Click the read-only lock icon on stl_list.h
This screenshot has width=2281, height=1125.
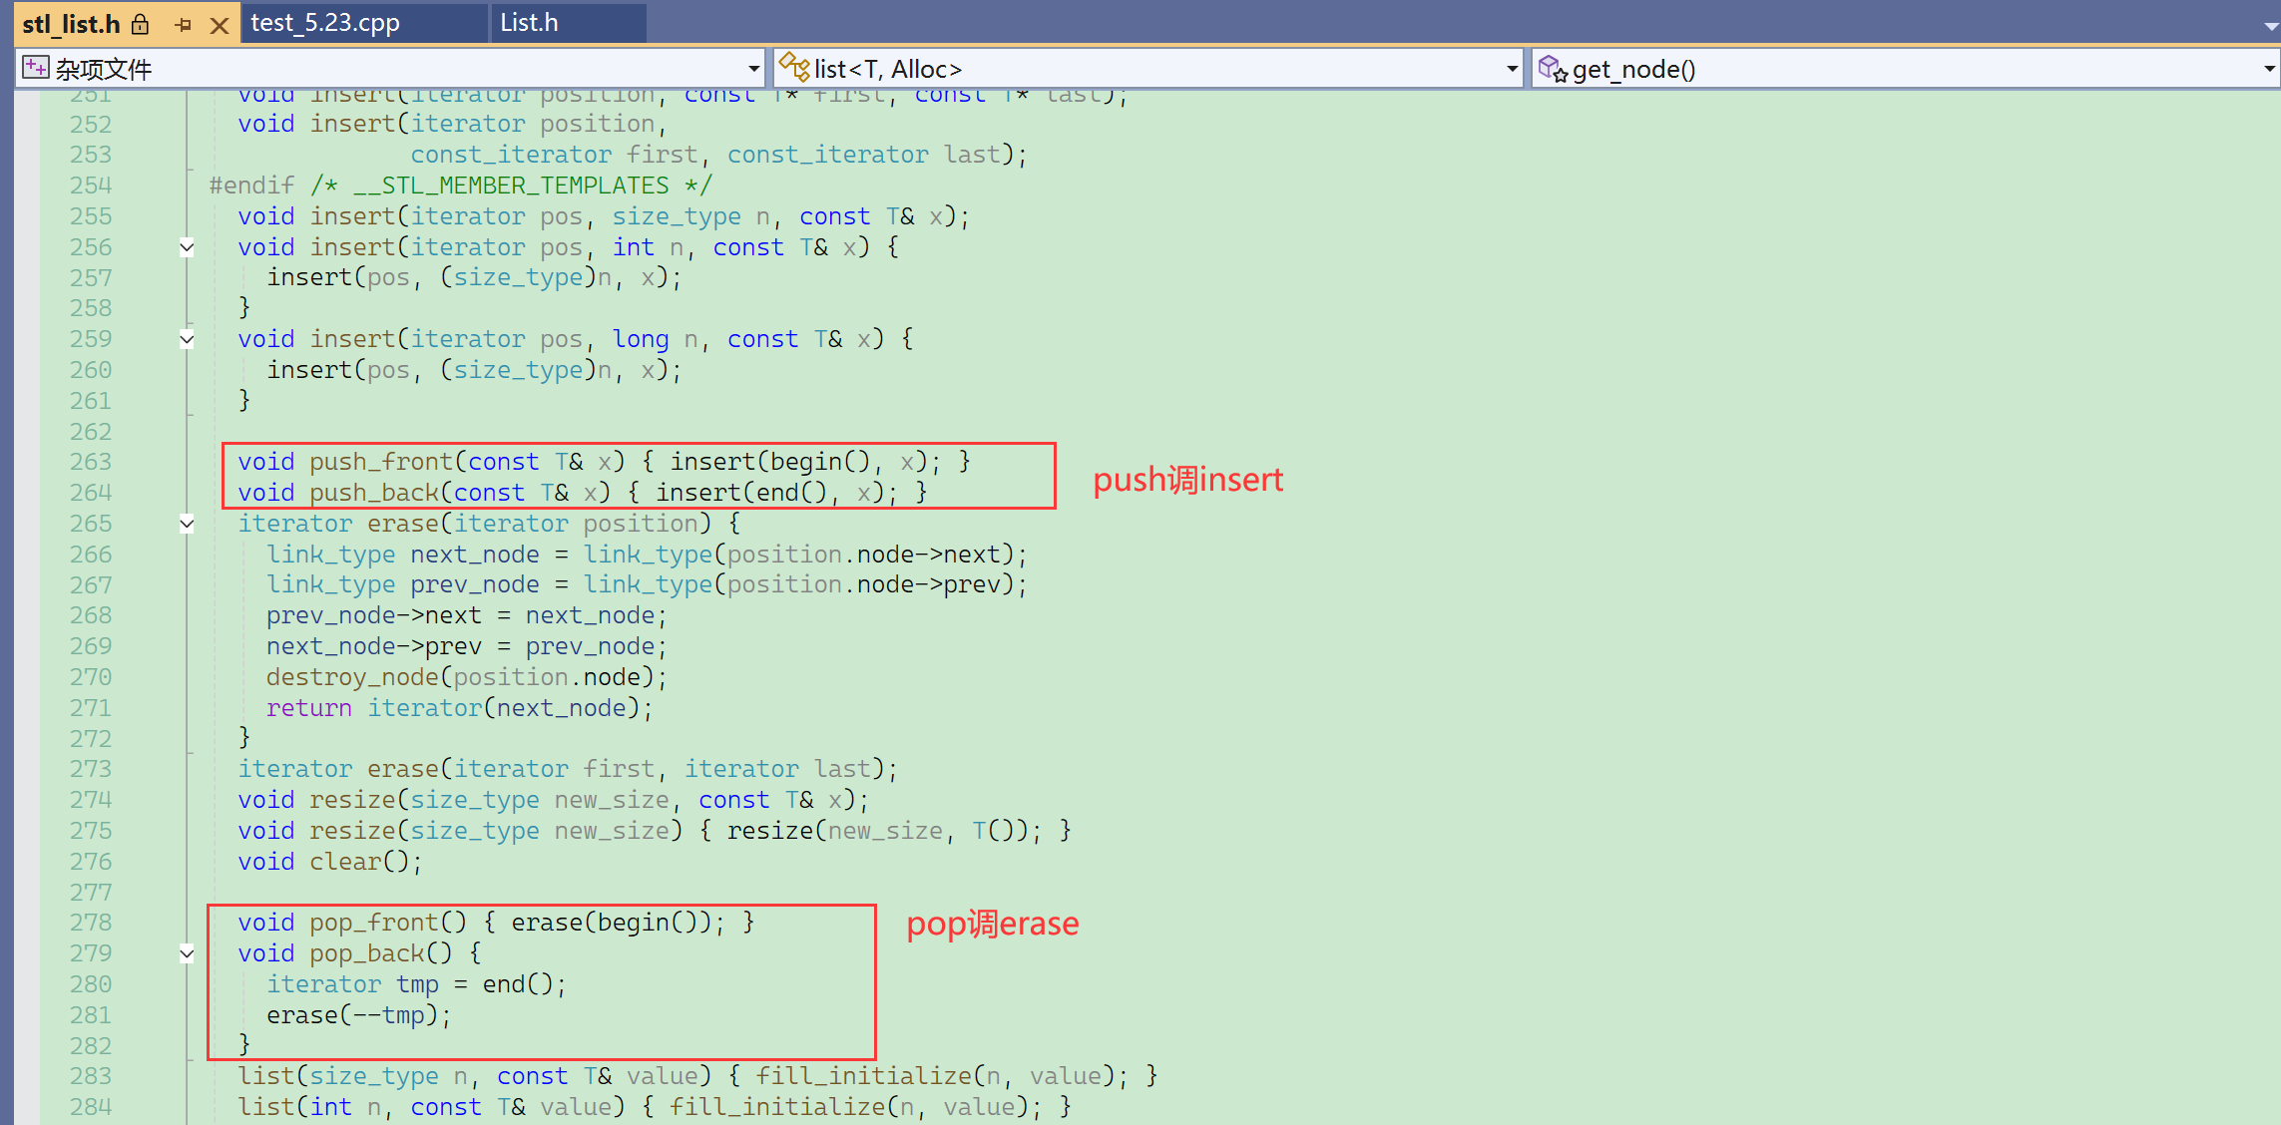[141, 24]
